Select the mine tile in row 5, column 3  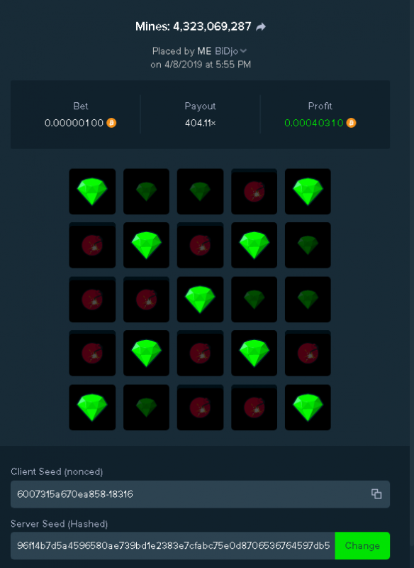[200, 407]
